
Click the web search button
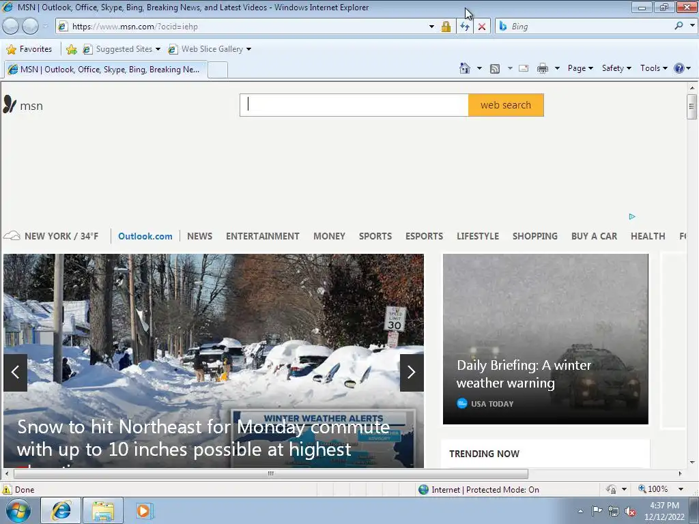pyautogui.click(x=506, y=105)
